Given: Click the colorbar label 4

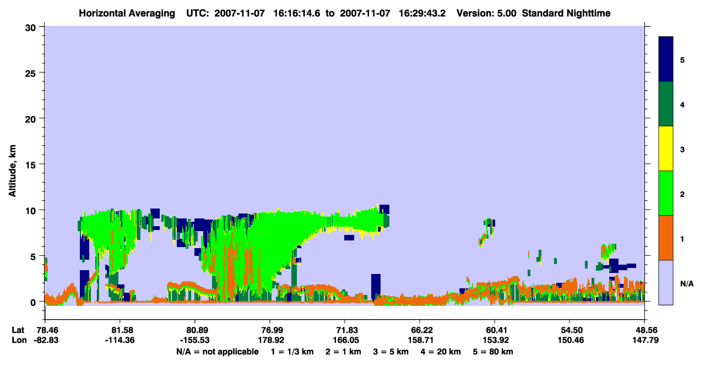Looking at the screenshot, I should click(682, 105).
